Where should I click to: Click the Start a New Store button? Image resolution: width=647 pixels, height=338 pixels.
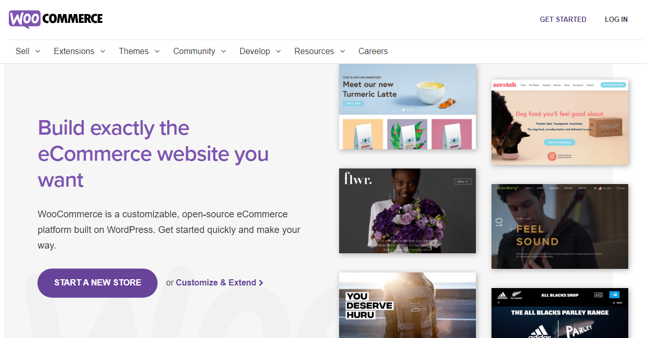pyautogui.click(x=97, y=283)
